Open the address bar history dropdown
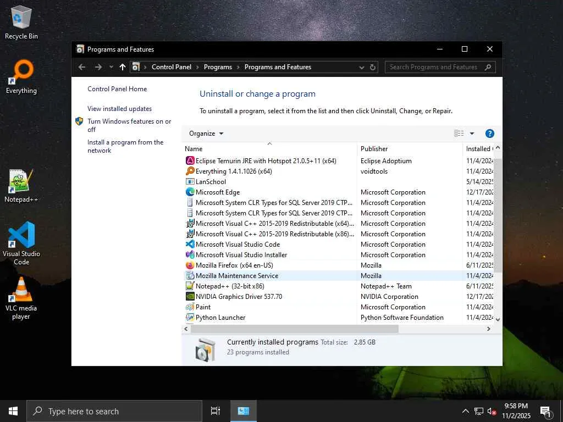Viewport: 563px width, 422px height. (x=362, y=67)
